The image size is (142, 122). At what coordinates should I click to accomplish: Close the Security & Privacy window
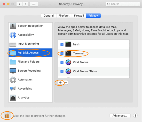click(4, 4)
